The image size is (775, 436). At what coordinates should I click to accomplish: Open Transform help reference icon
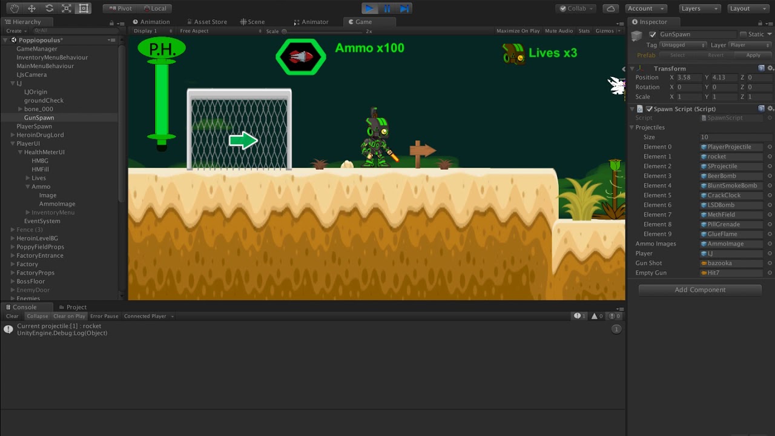[x=762, y=68]
